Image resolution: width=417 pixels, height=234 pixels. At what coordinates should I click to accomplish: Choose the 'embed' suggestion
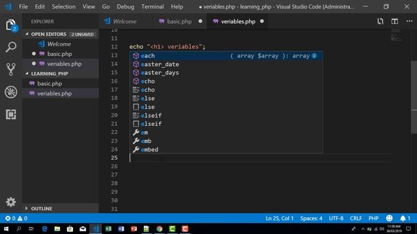[x=226, y=149]
